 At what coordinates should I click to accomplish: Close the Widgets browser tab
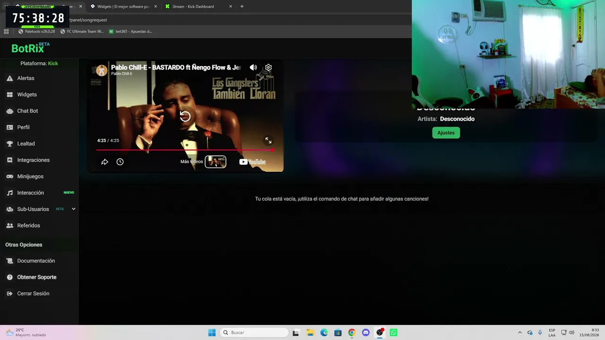pos(156,7)
